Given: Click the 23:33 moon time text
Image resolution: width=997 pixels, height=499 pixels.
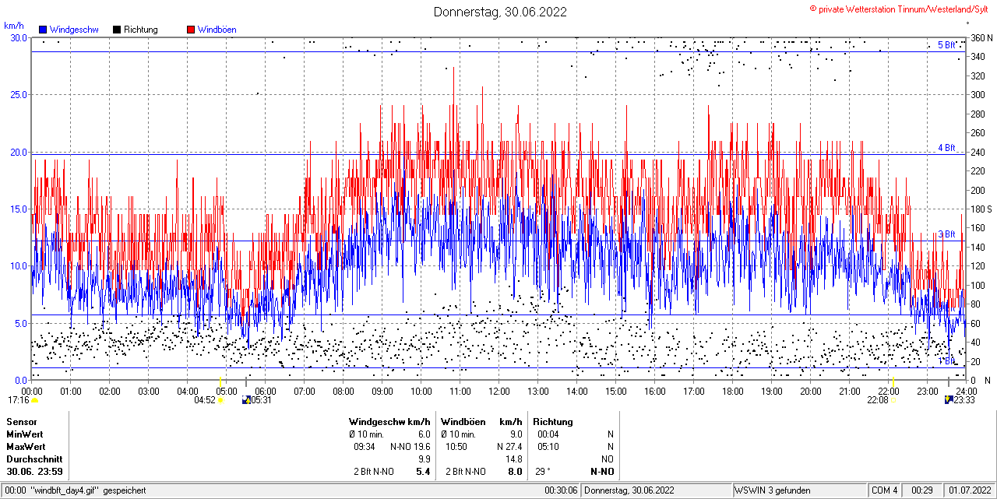Looking at the screenshot, I should pos(965,400).
